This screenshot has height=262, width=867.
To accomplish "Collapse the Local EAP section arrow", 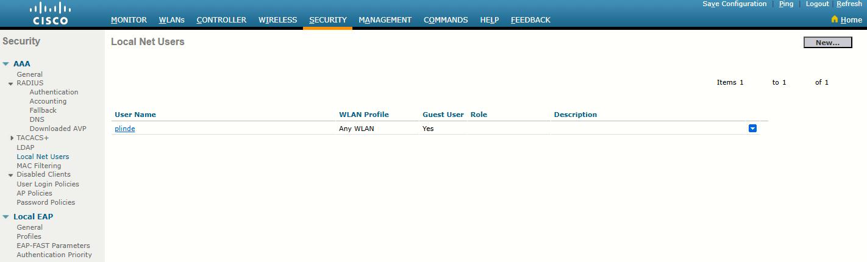I will [5, 217].
